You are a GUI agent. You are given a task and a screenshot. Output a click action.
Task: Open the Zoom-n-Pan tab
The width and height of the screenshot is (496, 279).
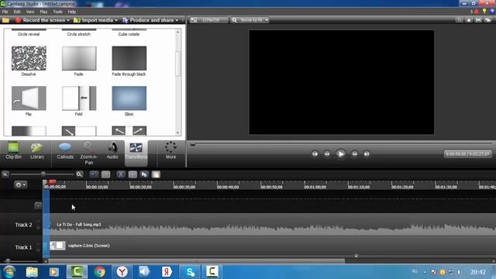[x=88, y=153]
